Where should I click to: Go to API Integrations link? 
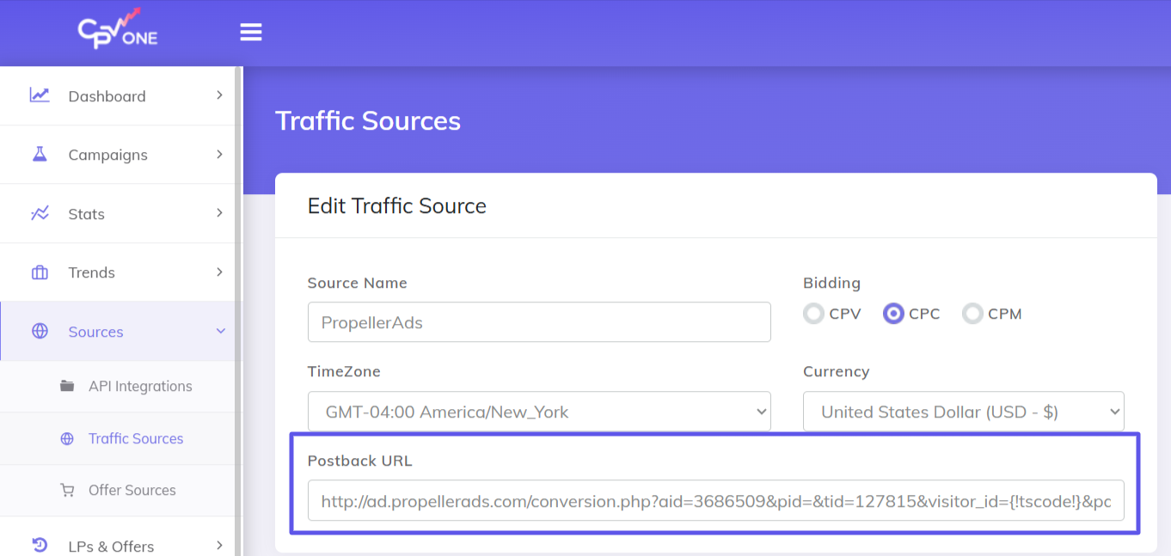140,386
